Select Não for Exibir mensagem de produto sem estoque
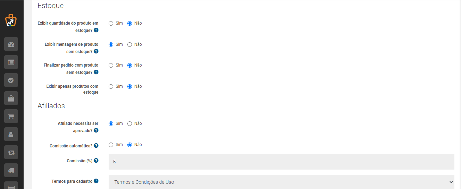Viewport: 461px width, 189px height. (130, 44)
